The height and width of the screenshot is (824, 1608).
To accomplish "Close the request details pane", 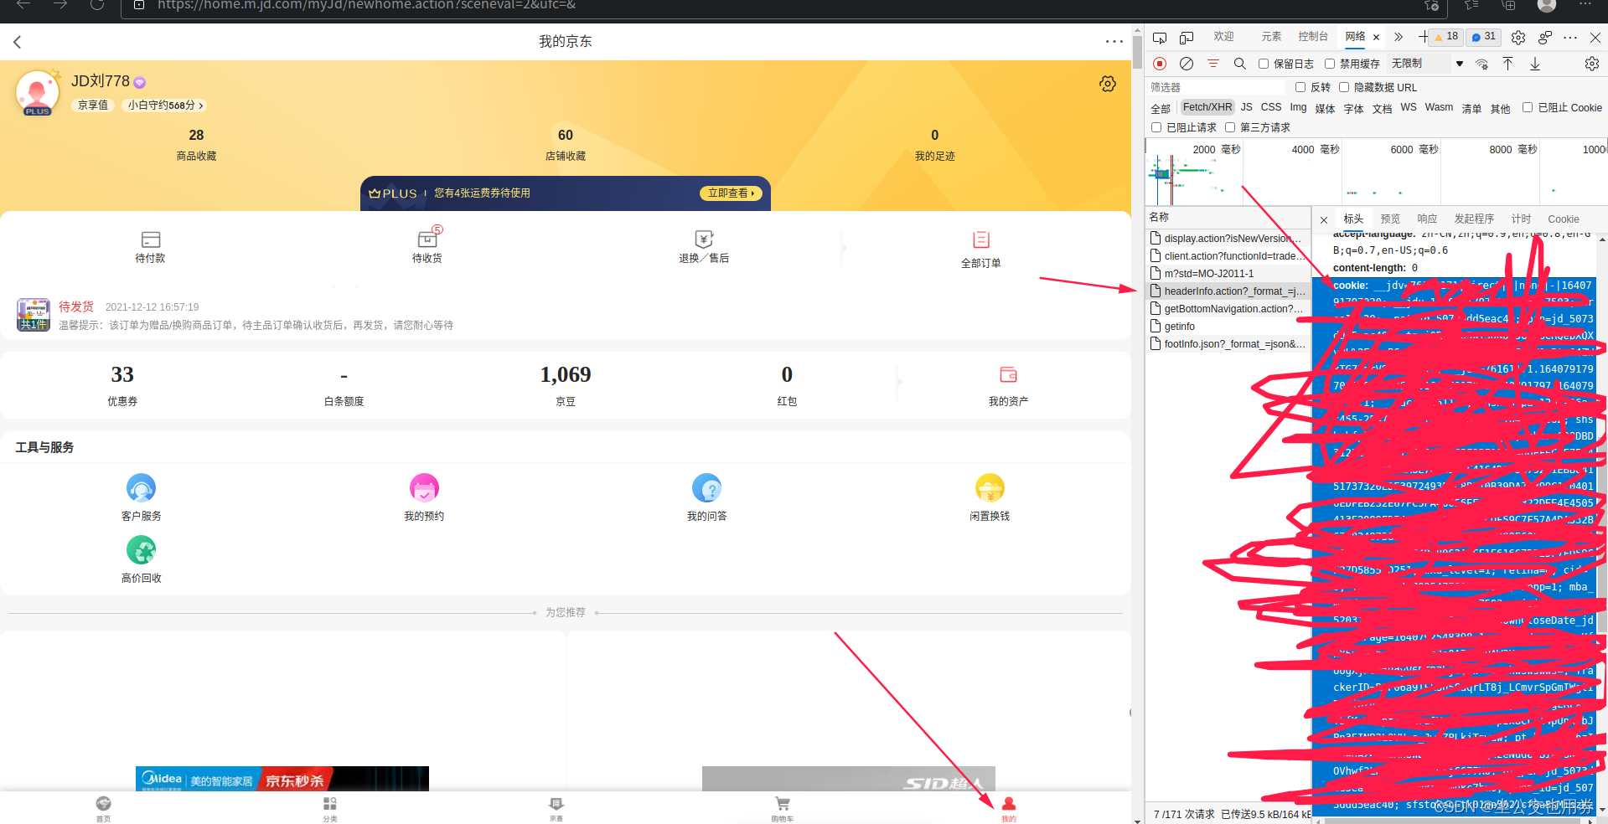I will coord(1324,220).
